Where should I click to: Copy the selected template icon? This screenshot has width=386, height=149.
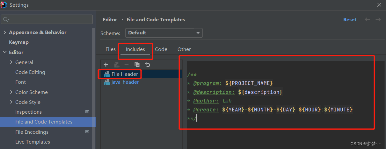(137, 65)
